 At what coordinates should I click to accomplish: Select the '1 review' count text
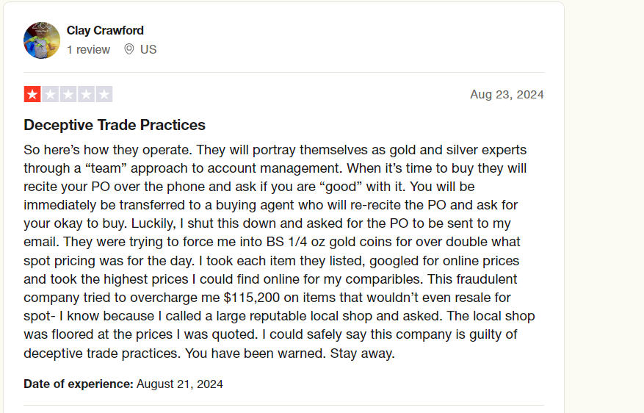pos(88,50)
